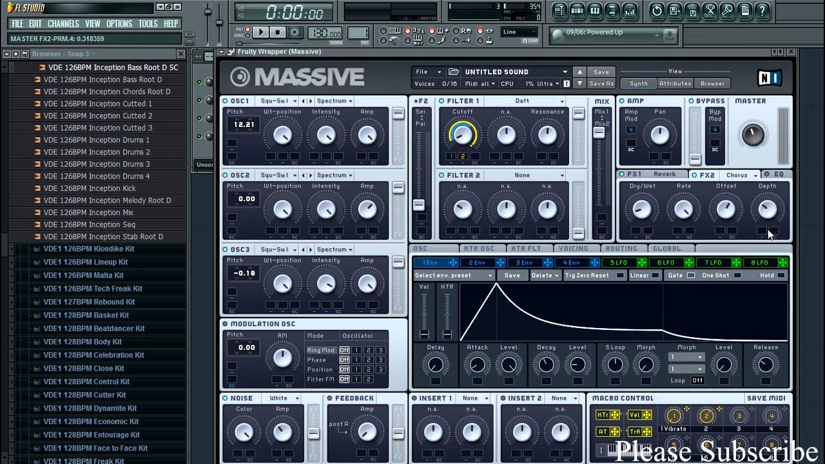Open the project info document icon
Image resolution: width=825 pixels, height=464 pixels.
[x=746, y=10]
